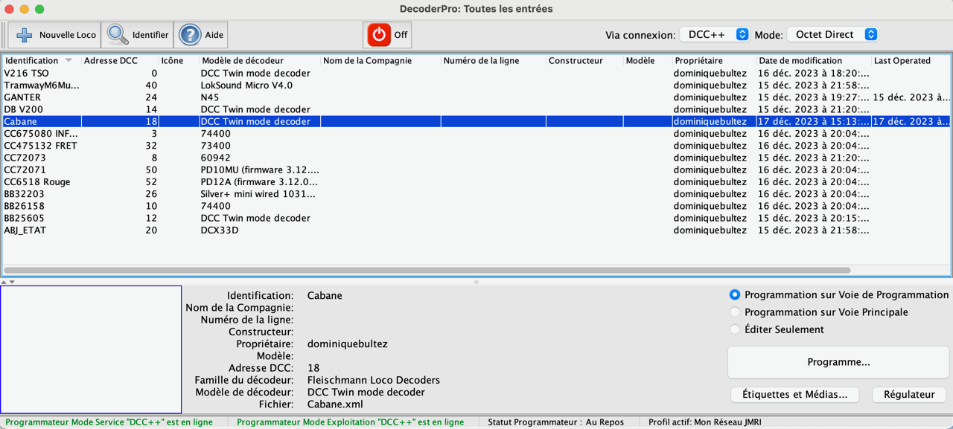Click the Nouvelle Loco toolbar button
Image resolution: width=953 pixels, height=429 pixels.
pos(56,35)
